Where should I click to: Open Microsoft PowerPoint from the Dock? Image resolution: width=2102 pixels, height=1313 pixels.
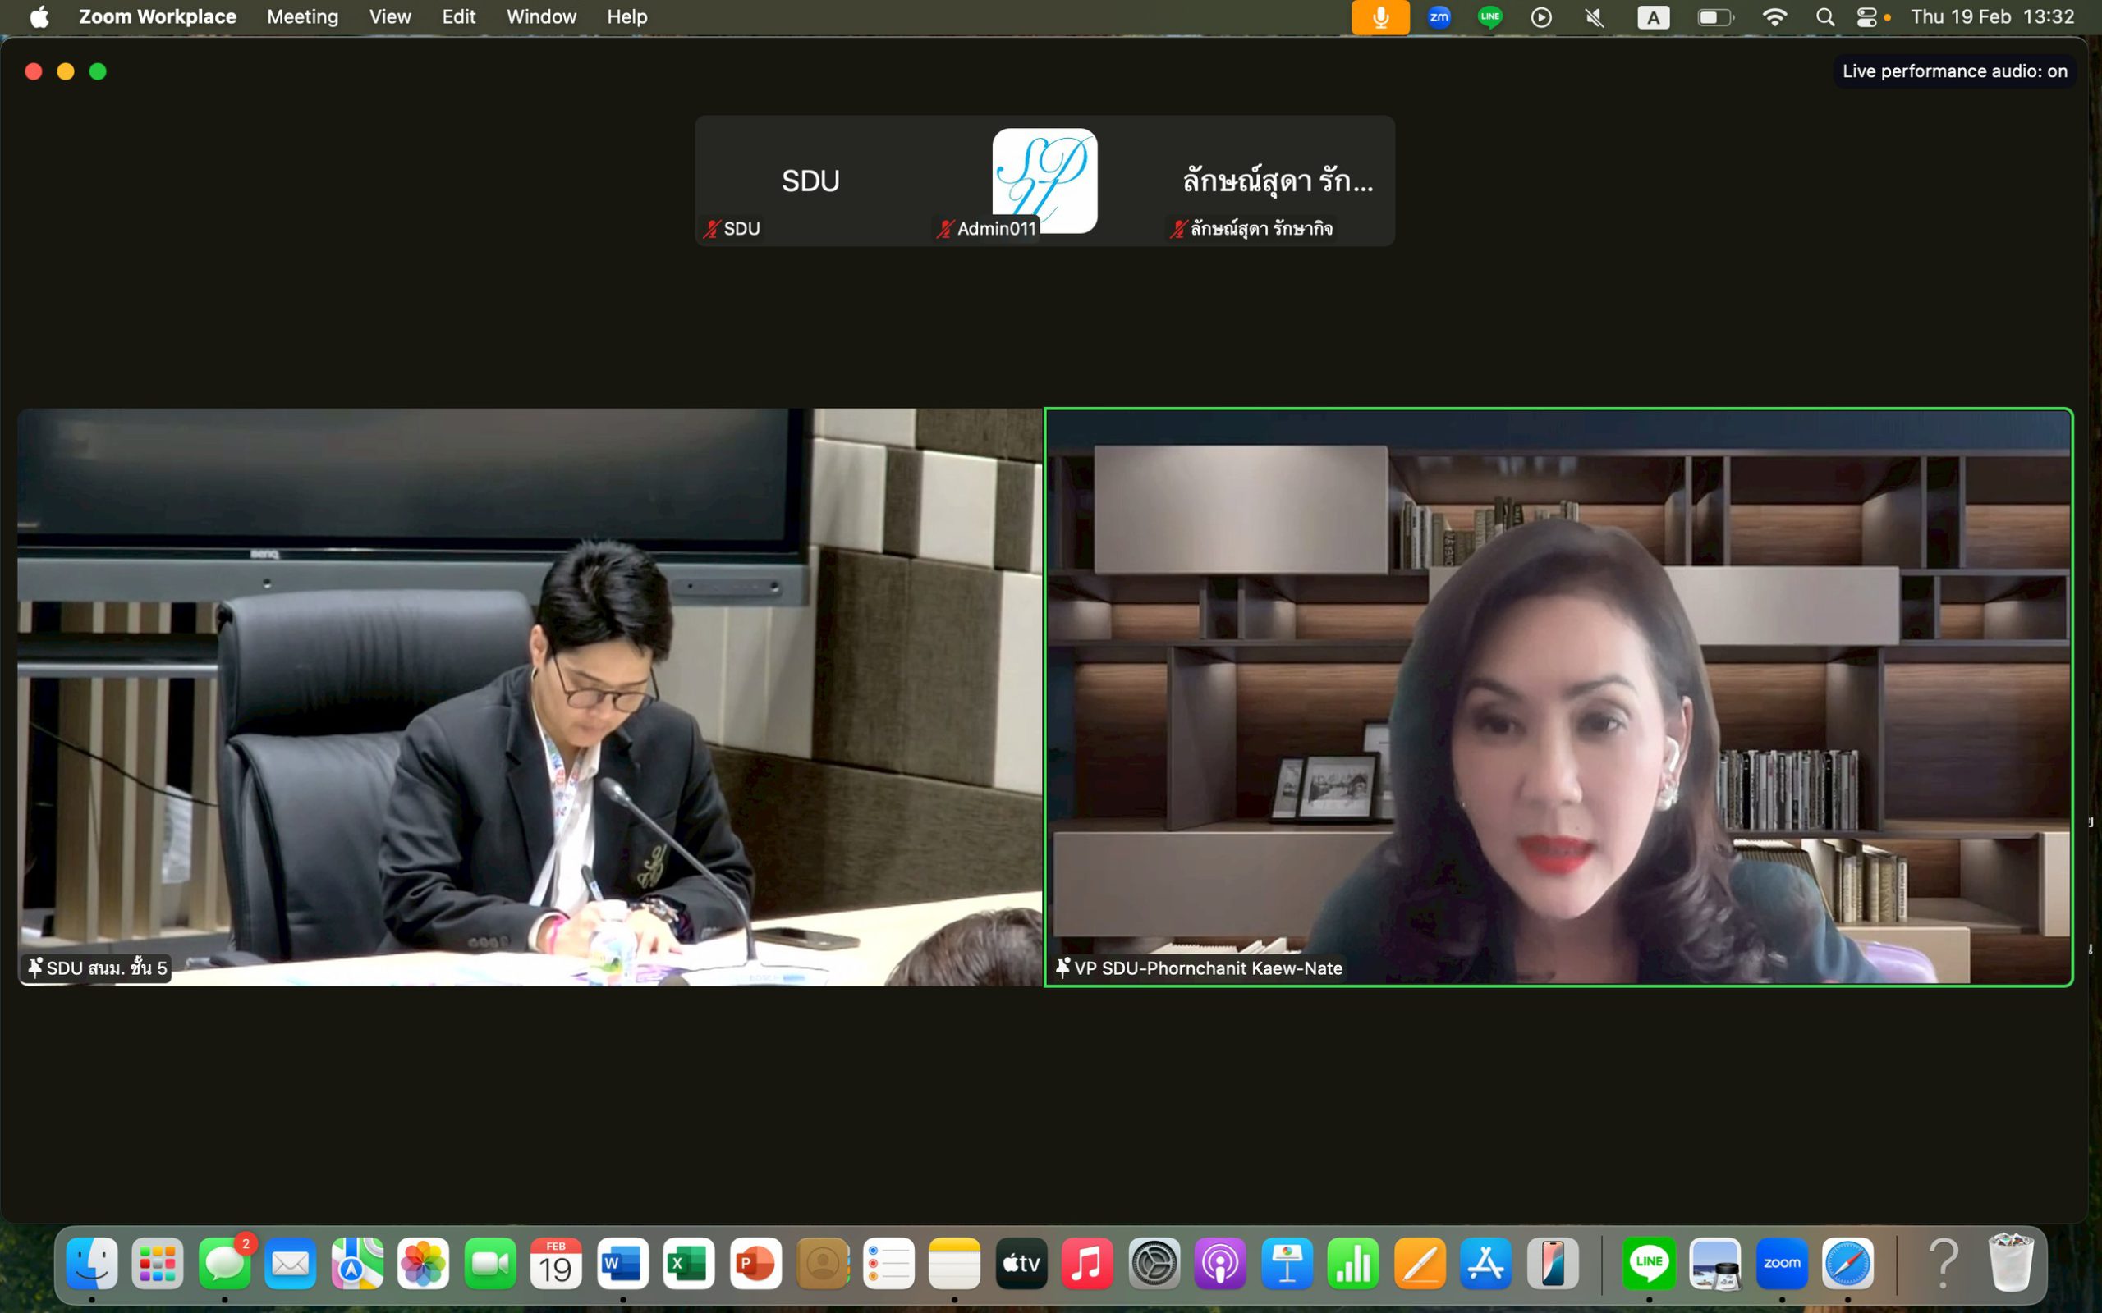coord(755,1264)
